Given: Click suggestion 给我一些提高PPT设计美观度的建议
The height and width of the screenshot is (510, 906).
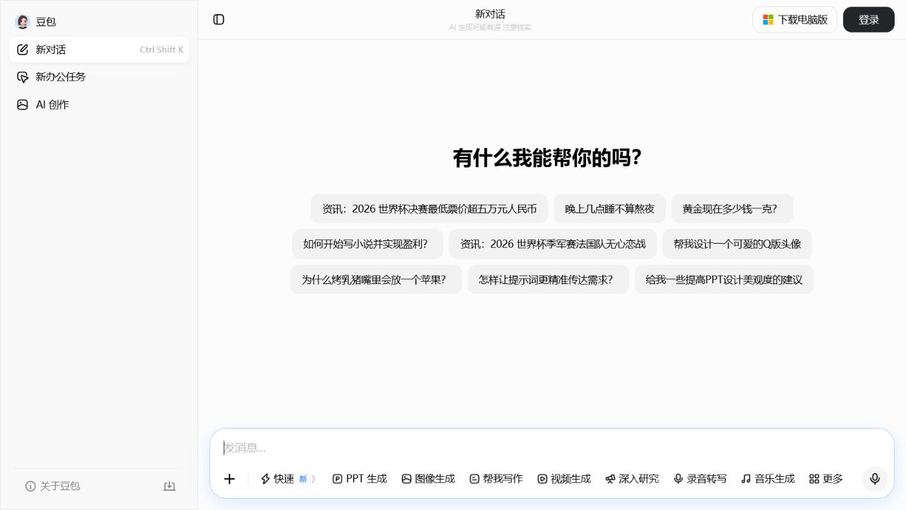Looking at the screenshot, I should pos(724,279).
